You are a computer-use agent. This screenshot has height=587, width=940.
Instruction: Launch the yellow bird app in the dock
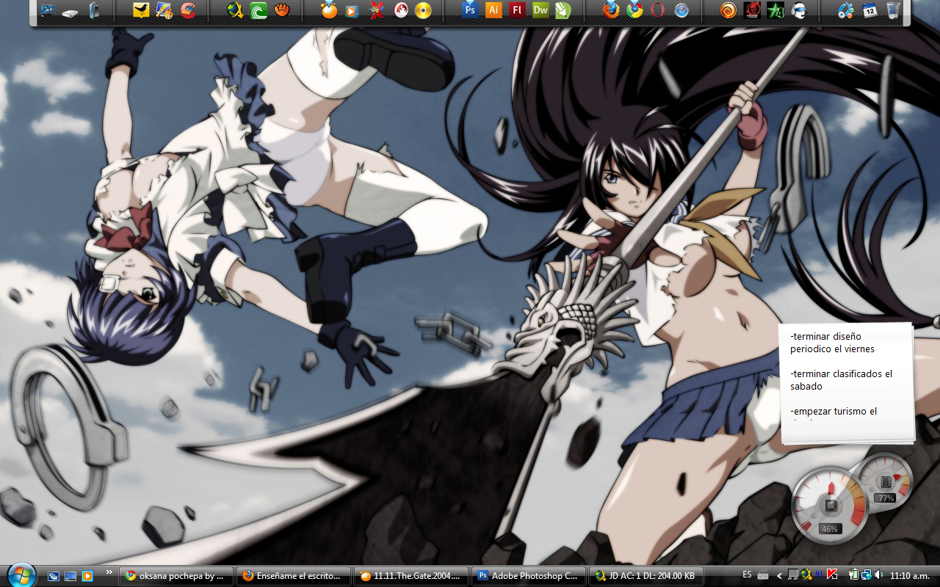141,10
